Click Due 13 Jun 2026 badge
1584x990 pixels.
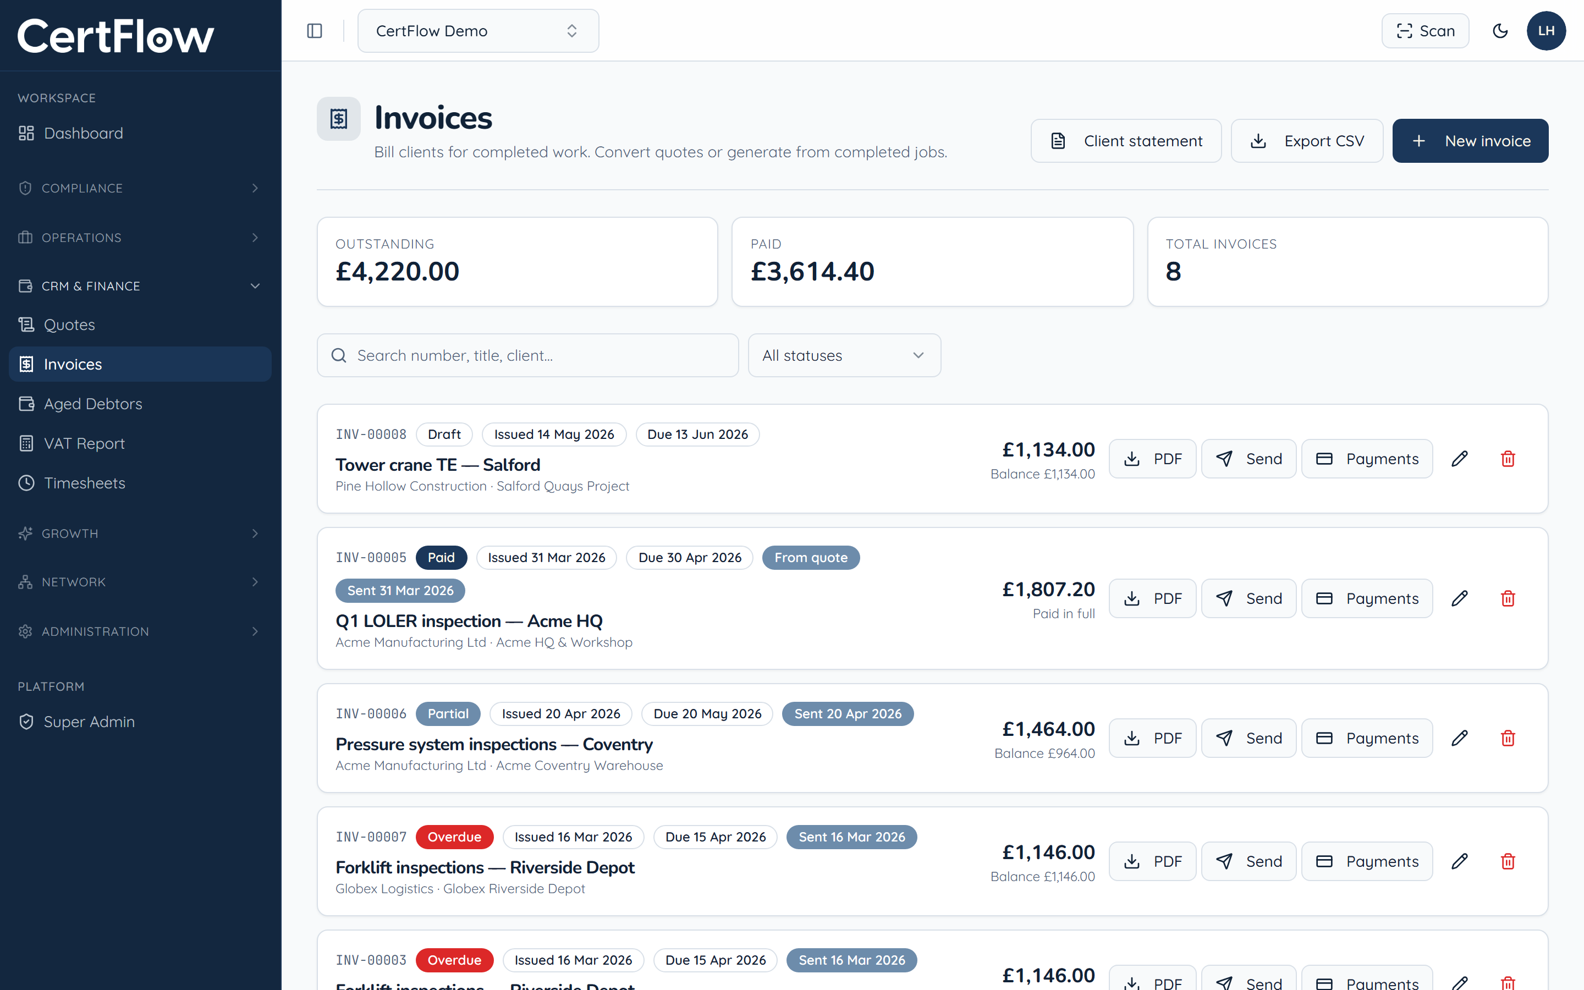(x=697, y=434)
